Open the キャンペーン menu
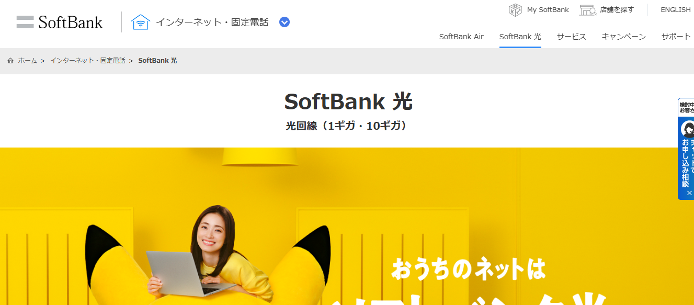The width and height of the screenshot is (694, 305). click(624, 37)
